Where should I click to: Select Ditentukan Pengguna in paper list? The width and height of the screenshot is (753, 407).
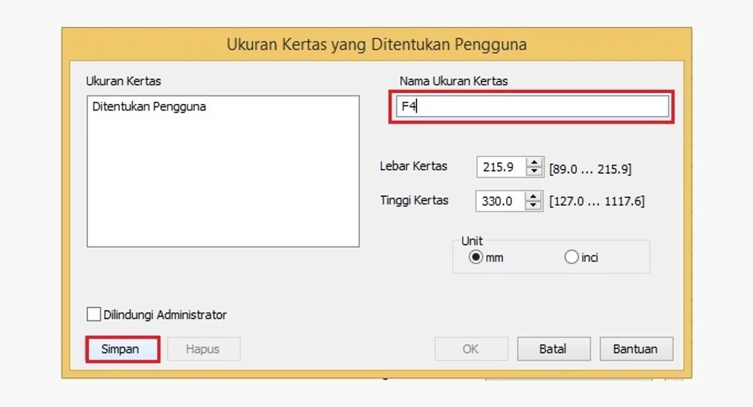tap(149, 107)
